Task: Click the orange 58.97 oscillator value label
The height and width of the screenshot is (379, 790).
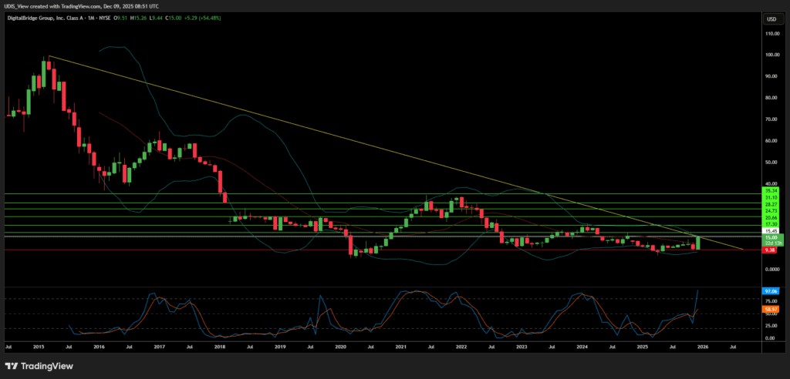Action: pyautogui.click(x=770, y=307)
